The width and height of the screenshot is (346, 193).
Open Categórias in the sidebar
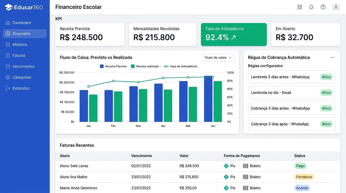pyautogui.click(x=25, y=77)
